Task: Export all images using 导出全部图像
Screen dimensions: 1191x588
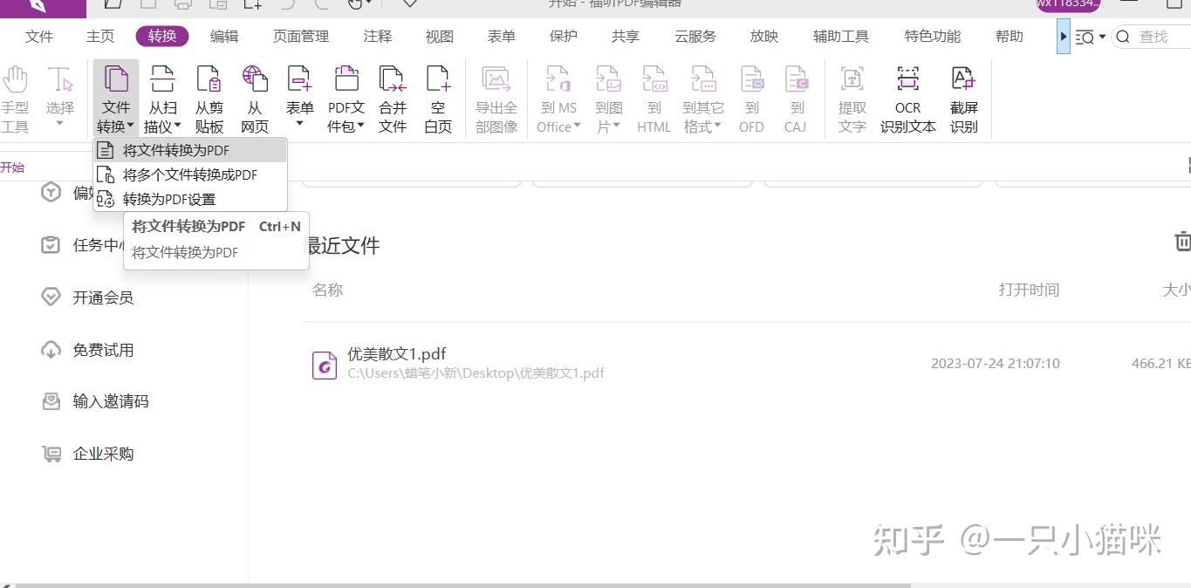Action: point(496,96)
